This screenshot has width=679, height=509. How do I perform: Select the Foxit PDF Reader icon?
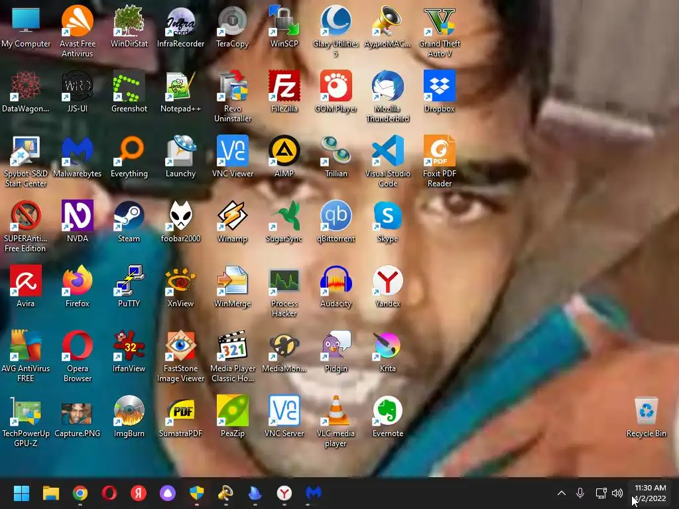point(440,150)
